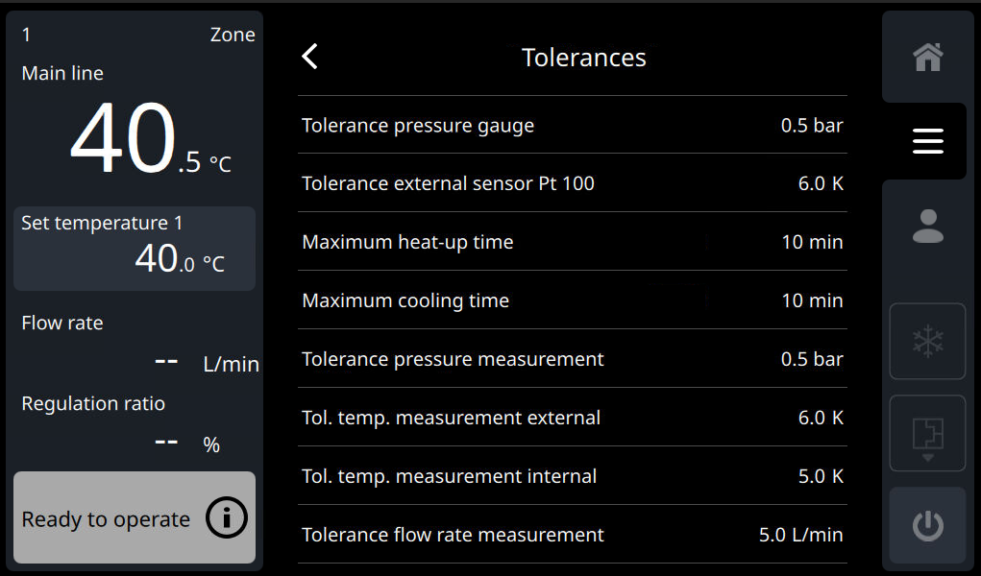Go to the home screen icon
Screen dimensions: 981x576
(927, 58)
